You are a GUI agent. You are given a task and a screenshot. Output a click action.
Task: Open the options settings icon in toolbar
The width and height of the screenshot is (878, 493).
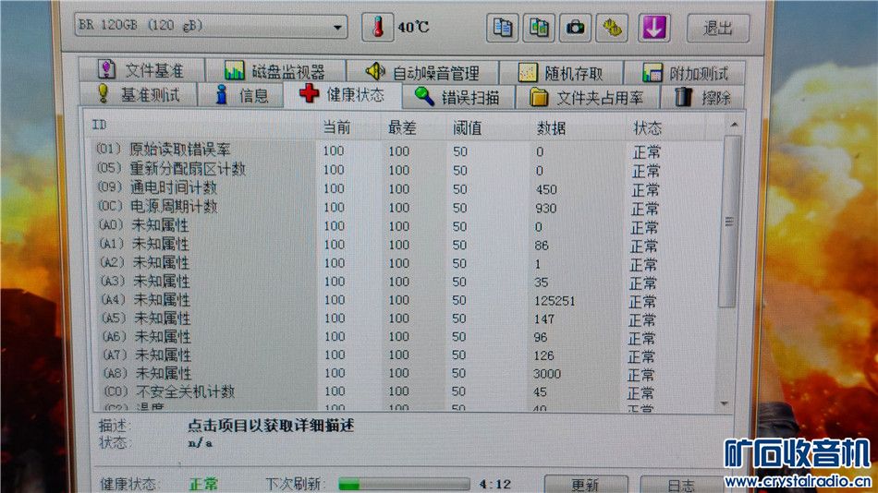pos(612,28)
